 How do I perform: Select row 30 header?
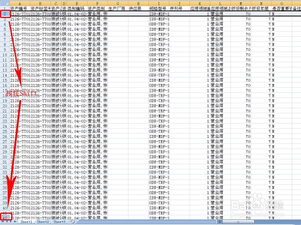(5, 157)
